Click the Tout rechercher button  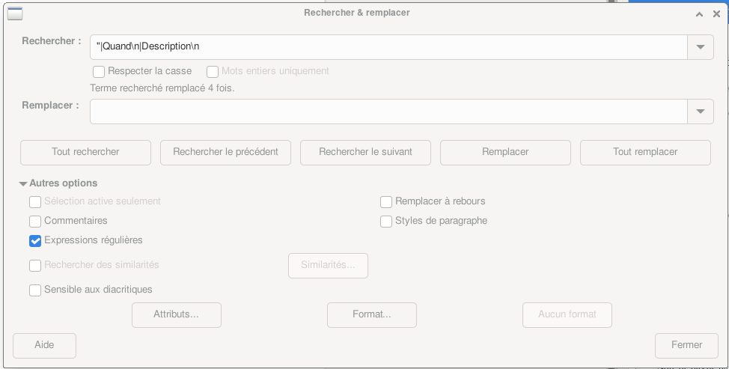pos(85,153)
